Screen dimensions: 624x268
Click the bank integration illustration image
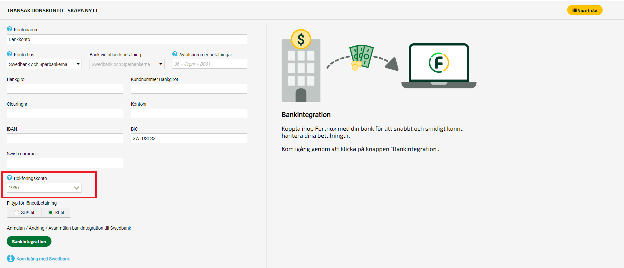point(379,65)
